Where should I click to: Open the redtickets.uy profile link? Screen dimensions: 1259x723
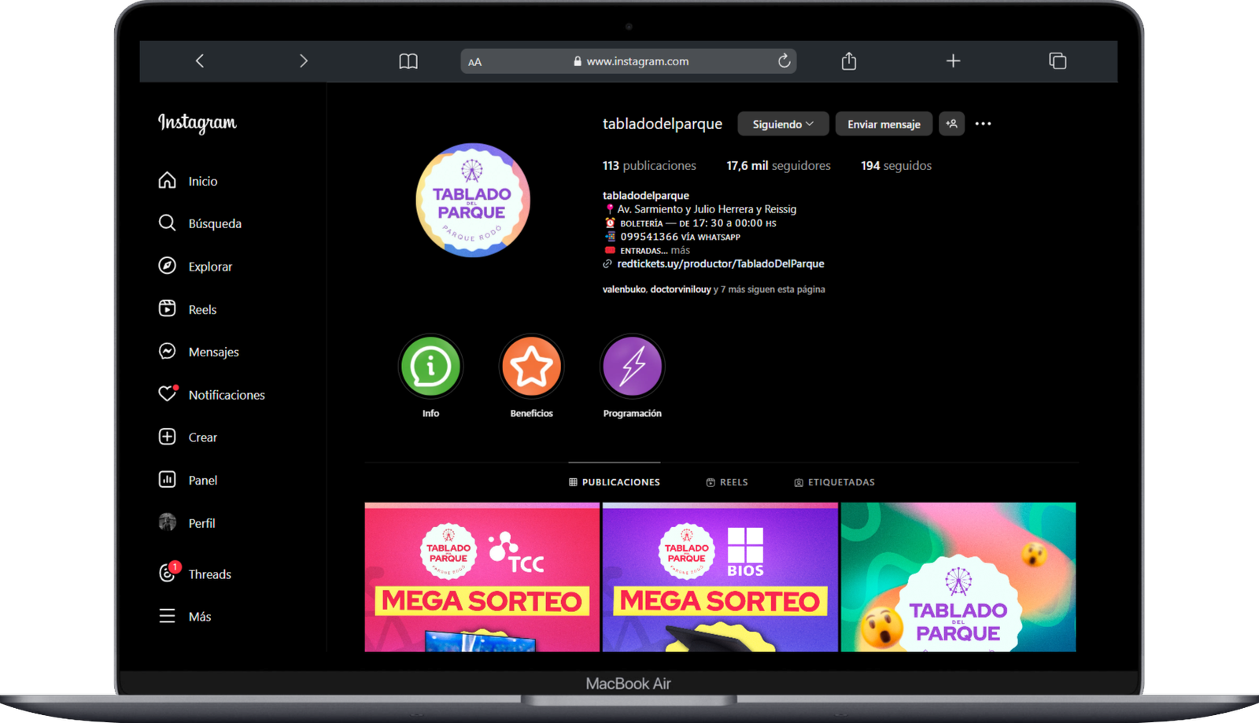[x=720, y=264]
